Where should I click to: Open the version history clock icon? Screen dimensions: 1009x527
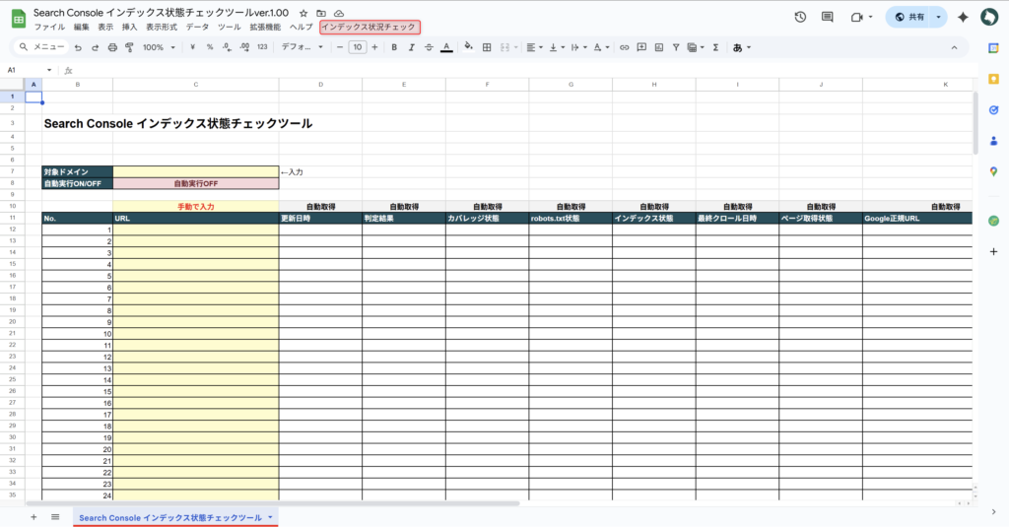coord(800,17)
